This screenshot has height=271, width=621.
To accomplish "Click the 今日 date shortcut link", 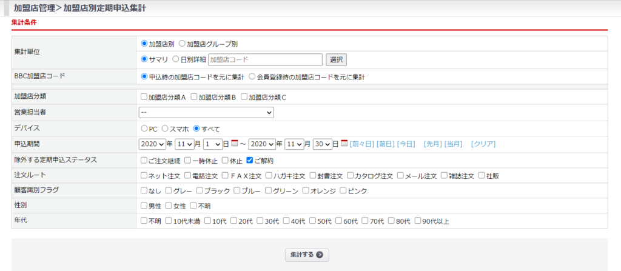I will click(406, 144).
